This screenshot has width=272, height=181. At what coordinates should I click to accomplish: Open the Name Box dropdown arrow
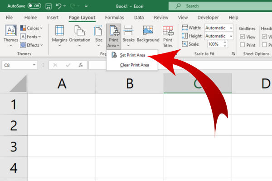pos(34,65)
